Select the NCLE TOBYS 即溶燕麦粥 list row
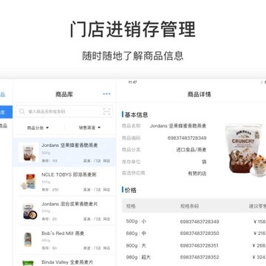This screenshot has width=266, height=266. click(x=64, y=182)
